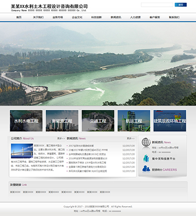Open the 新能源工程 category thumbnail

coord(62,121)
